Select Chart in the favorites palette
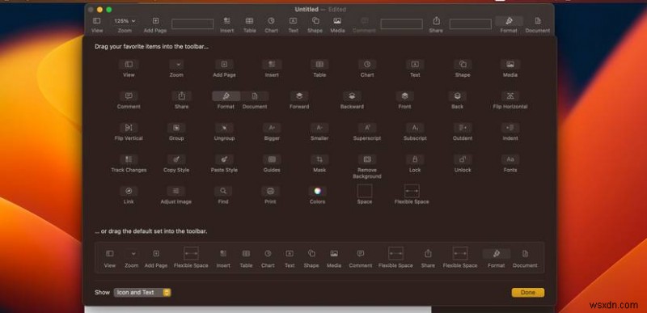The height and width of the screenshot is (313, 647). click(x=367, y=65)
